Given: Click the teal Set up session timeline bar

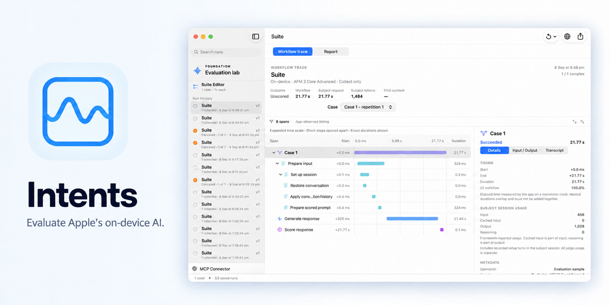Looking at the screenshot, I should tap(365, 174).
